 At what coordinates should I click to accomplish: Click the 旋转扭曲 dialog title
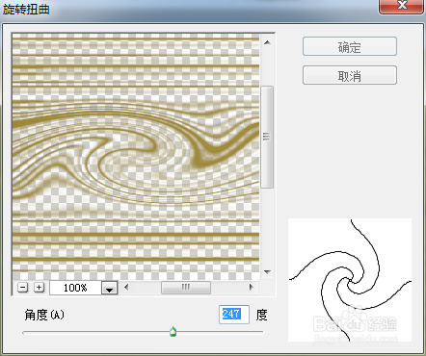(x=26, y=9)
